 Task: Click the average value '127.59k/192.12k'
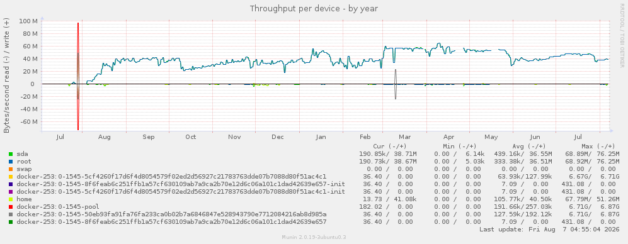[523, 214]
